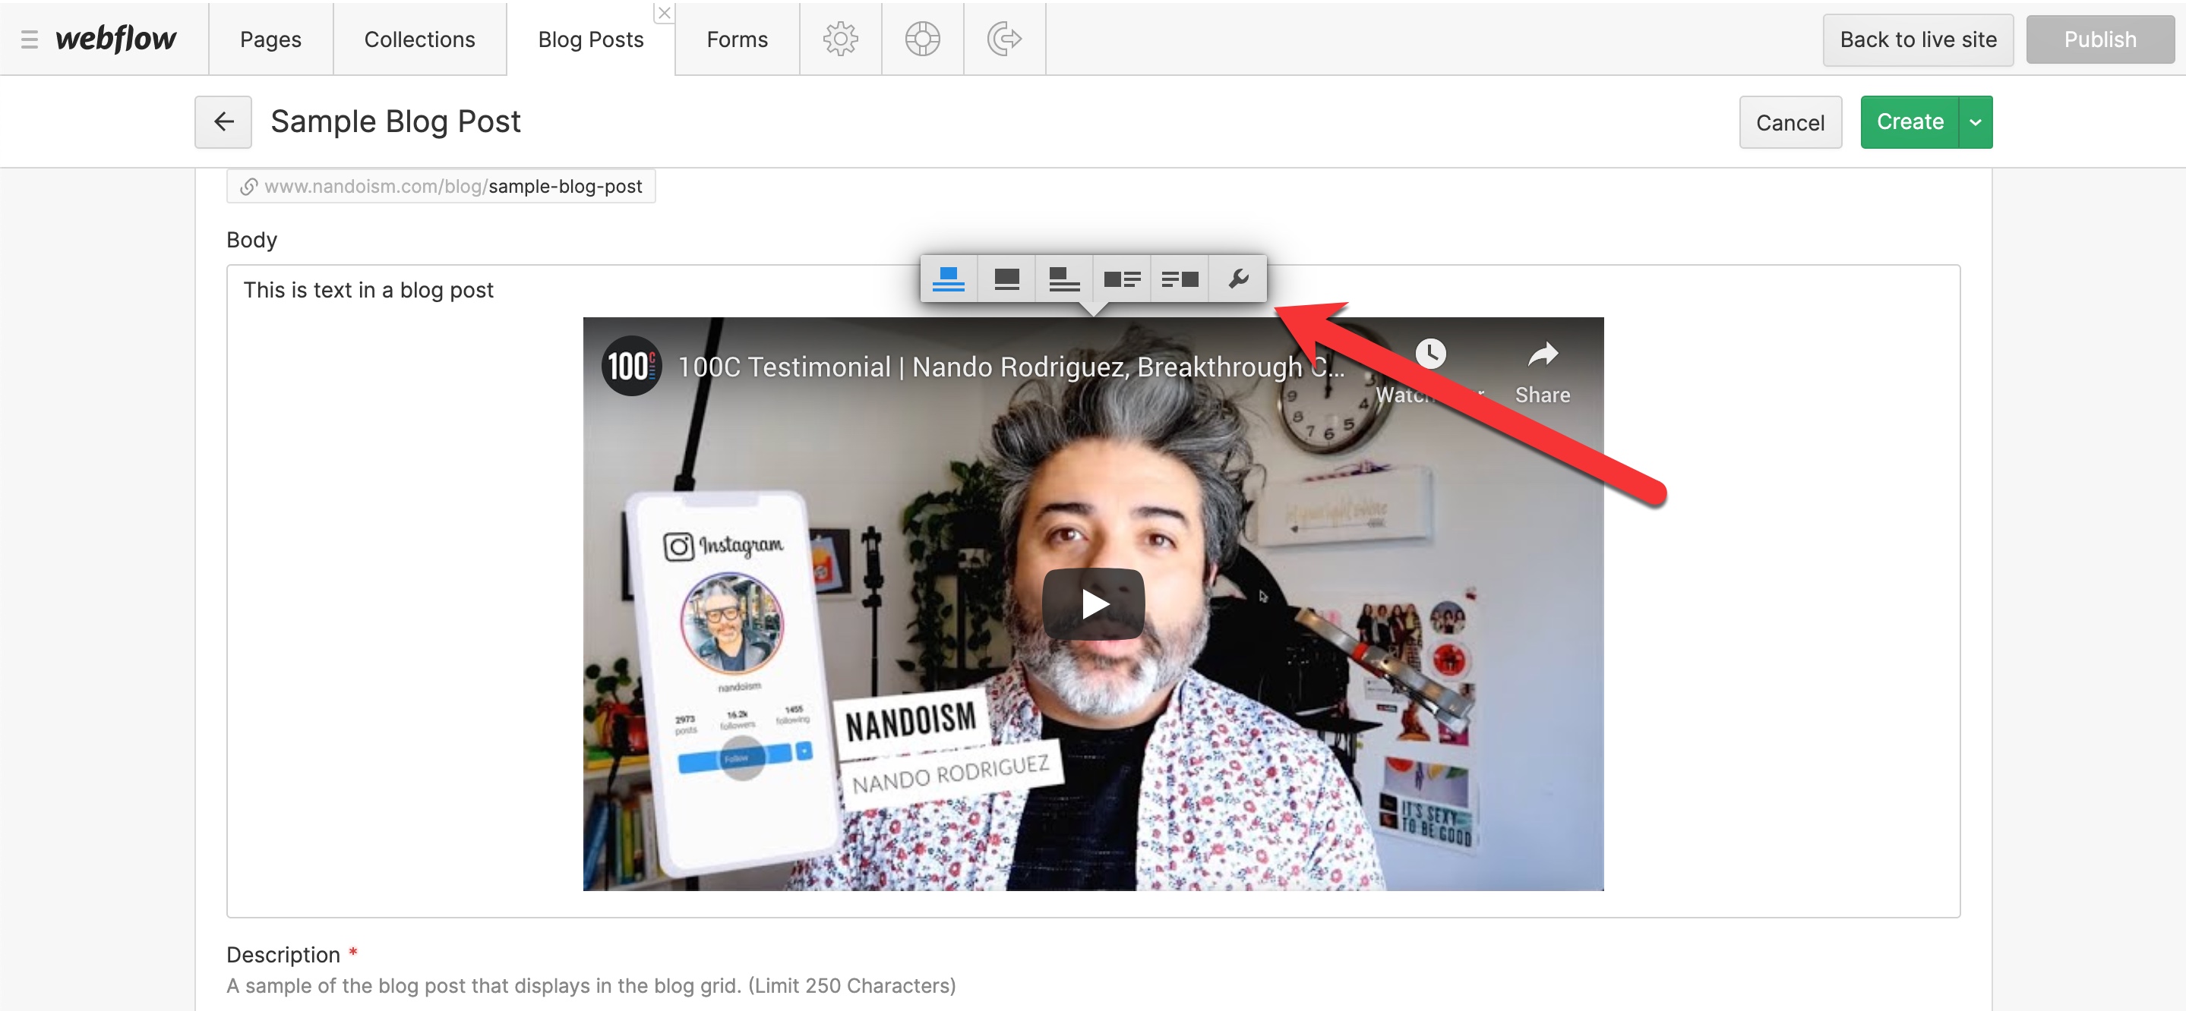Expand the Create button dropdown arrow
The image size is (2186, 1011).
pyautogui.click(x=1976, y=122)
